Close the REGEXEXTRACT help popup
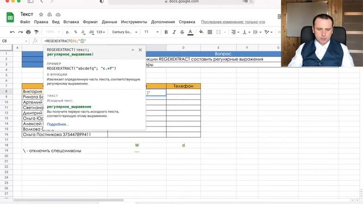This screenshot has width=363, height=204. [140, 50]
